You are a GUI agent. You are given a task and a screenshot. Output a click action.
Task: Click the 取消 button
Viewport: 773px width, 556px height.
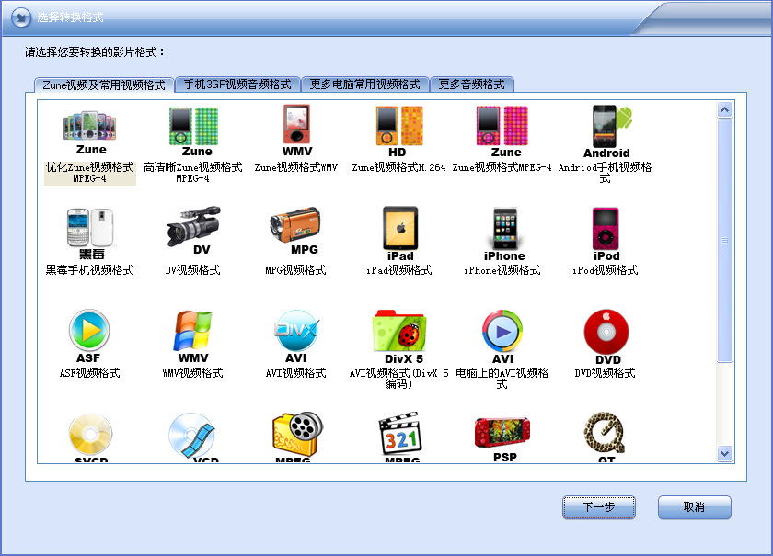(x=694, y=507)
